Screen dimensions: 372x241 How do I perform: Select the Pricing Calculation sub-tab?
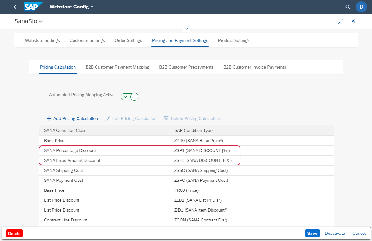click(58, 67)
